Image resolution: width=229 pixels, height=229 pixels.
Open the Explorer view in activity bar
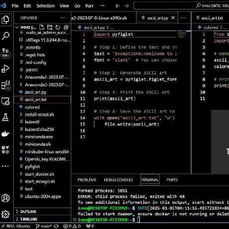click(5, 20)
